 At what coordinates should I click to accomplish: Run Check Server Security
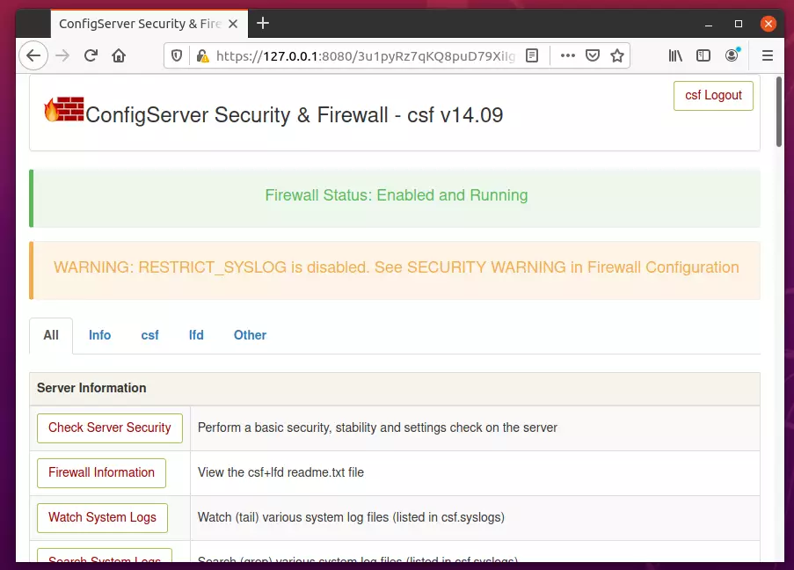(110, 428)
